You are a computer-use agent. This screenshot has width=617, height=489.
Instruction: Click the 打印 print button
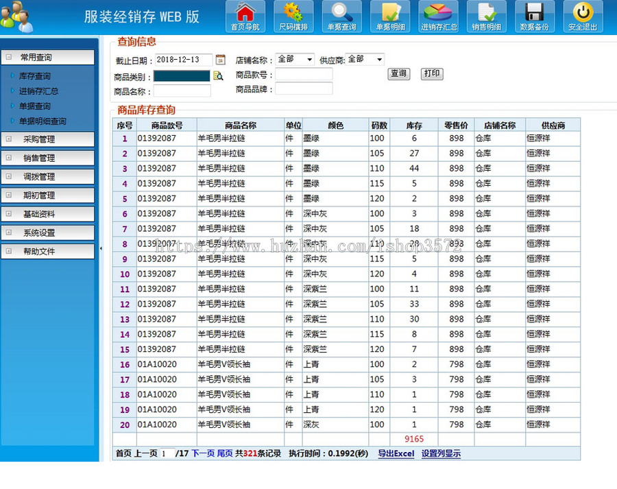click(432, 74)
